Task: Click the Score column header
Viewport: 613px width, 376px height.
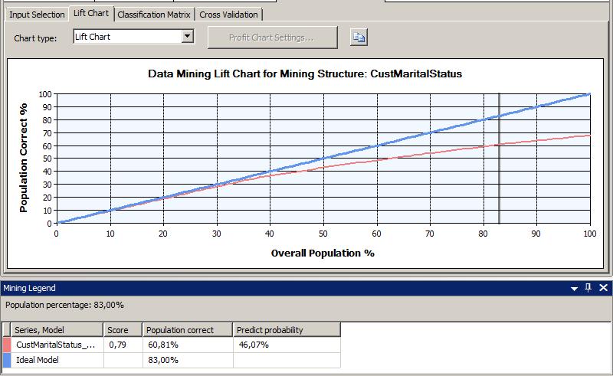Action: pos(123,330)
